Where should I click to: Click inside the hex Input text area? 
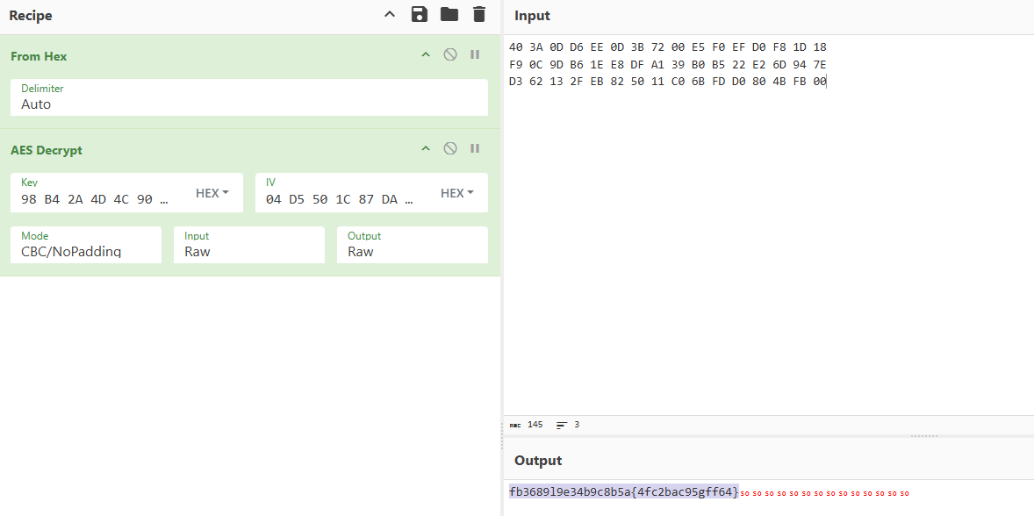pos(768,224)
